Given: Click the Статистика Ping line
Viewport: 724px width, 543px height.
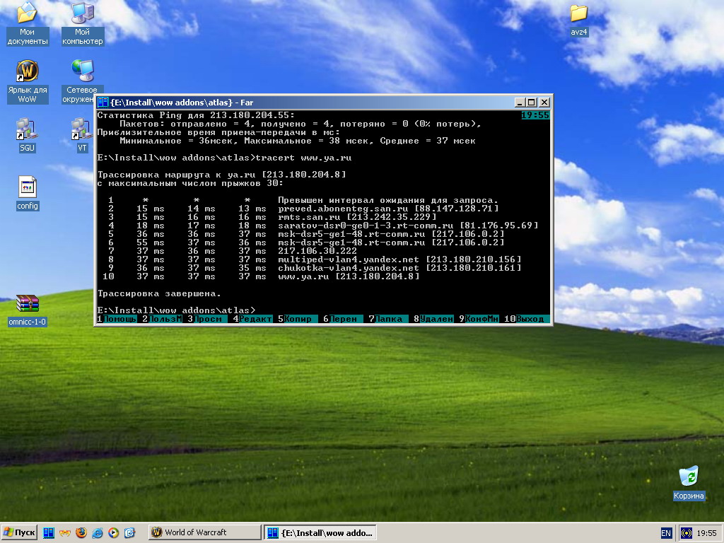Looking at the screenshot, I should (x=197, y=115).
